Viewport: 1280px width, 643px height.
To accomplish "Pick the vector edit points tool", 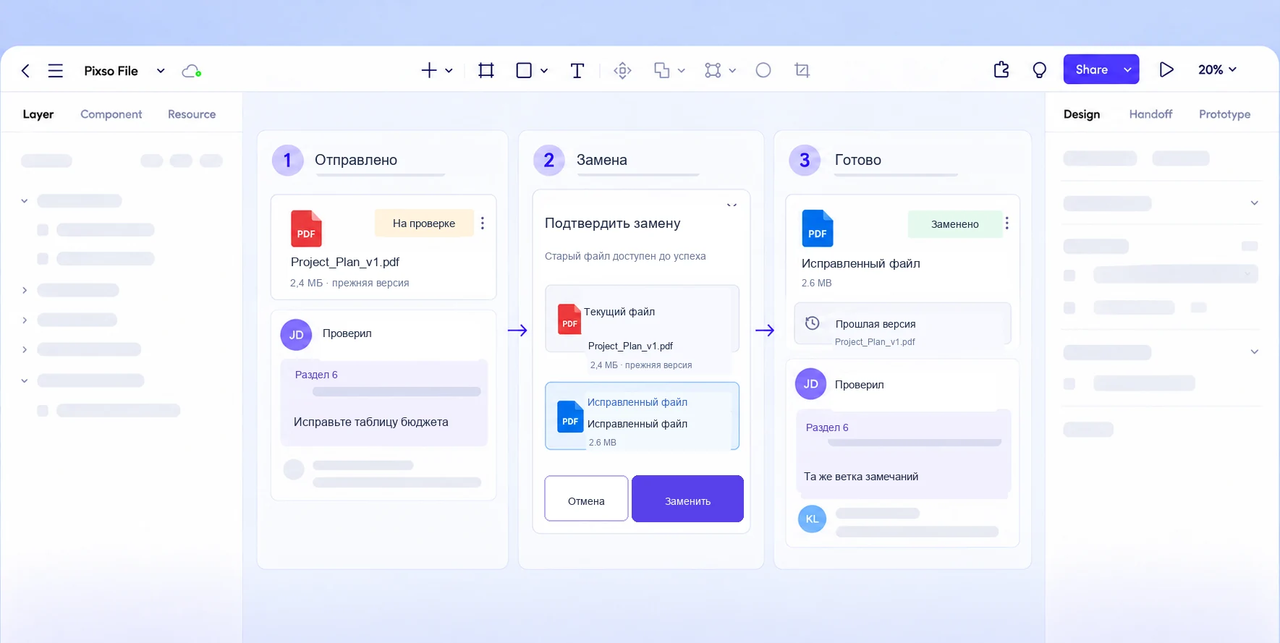I will [x=713, y=70].
